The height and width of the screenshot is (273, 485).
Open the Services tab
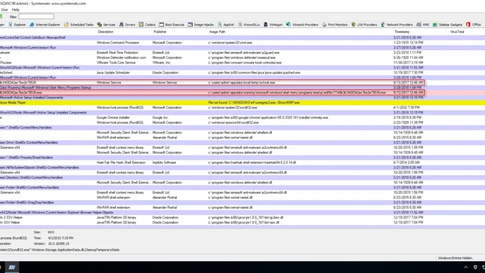tap(106, 25)
